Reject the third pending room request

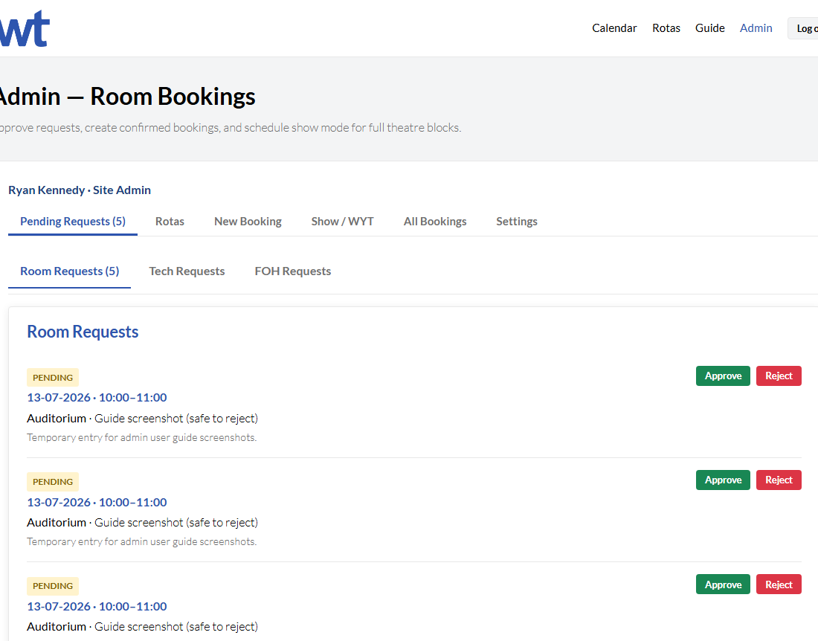[x=779, y=584]
